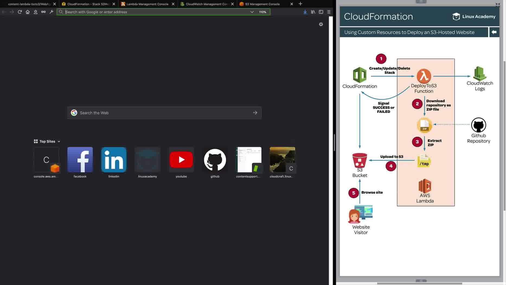This screenshot has height=285, width=506.
Task: Click the AWS Lambda service icon
Action: (425, 186)
